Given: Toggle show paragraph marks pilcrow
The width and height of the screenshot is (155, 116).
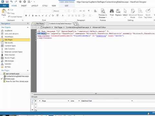Looking at the screenshot, I should (x=89, y=11).
